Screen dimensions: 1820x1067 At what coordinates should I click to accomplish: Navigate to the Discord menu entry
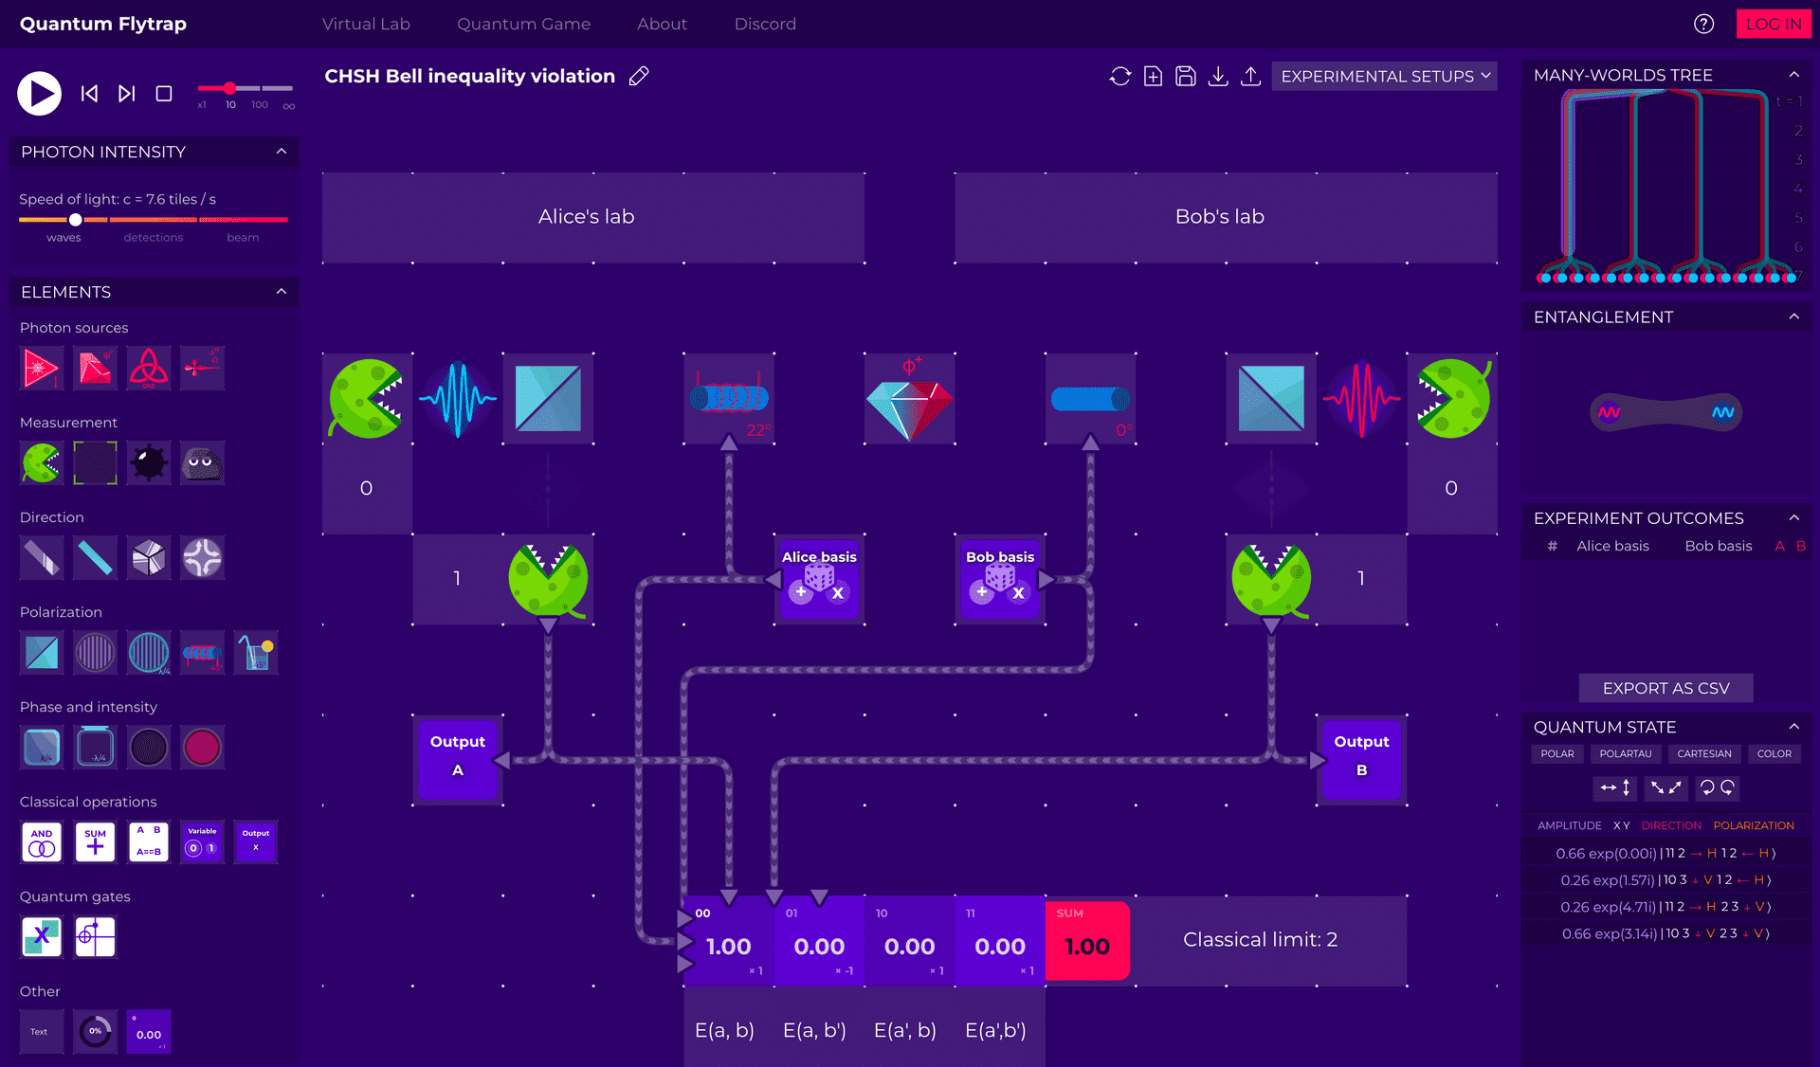coord(765,24)
